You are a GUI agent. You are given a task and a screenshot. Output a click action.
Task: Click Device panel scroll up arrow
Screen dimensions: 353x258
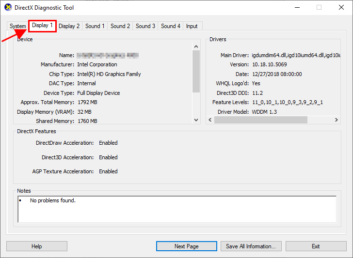(x=196, y=46)
